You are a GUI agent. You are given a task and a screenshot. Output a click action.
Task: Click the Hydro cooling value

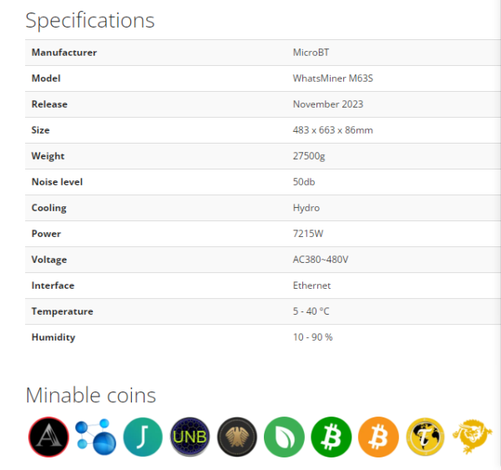tap(306, 208)
